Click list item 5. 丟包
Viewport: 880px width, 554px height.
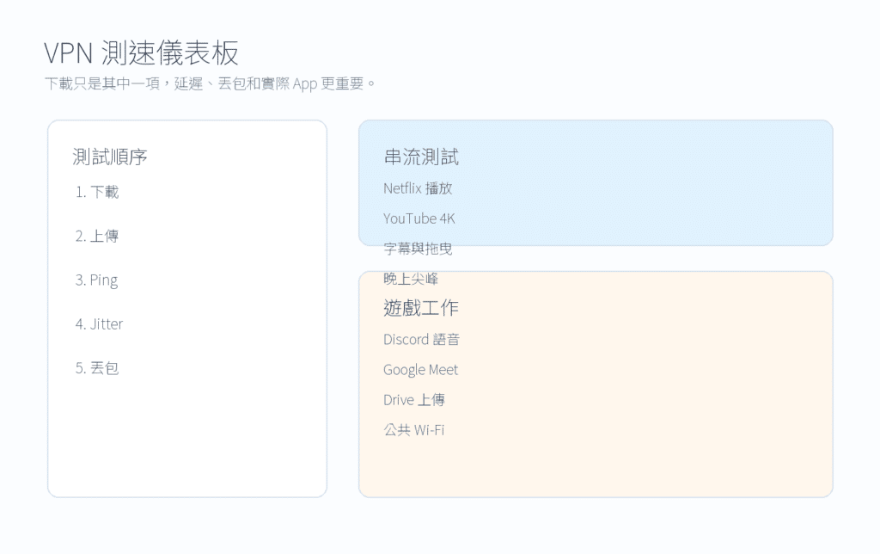tap(97, 368)
